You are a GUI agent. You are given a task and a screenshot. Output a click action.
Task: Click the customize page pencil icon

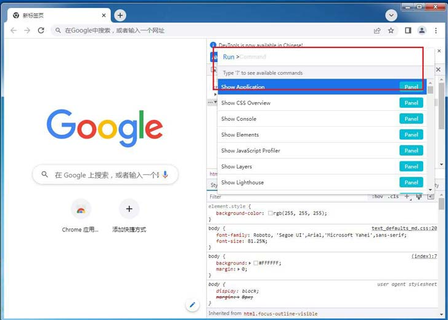[192, 305]
